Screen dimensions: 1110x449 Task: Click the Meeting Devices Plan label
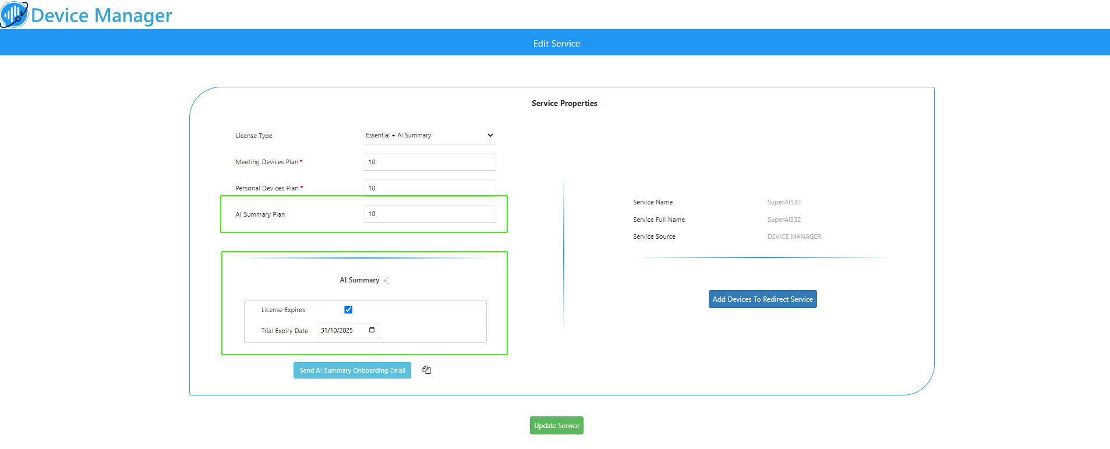[267, 162]
